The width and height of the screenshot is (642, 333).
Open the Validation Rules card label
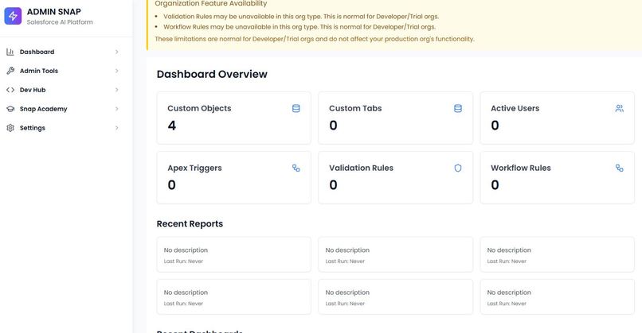(x=361, y=168)
